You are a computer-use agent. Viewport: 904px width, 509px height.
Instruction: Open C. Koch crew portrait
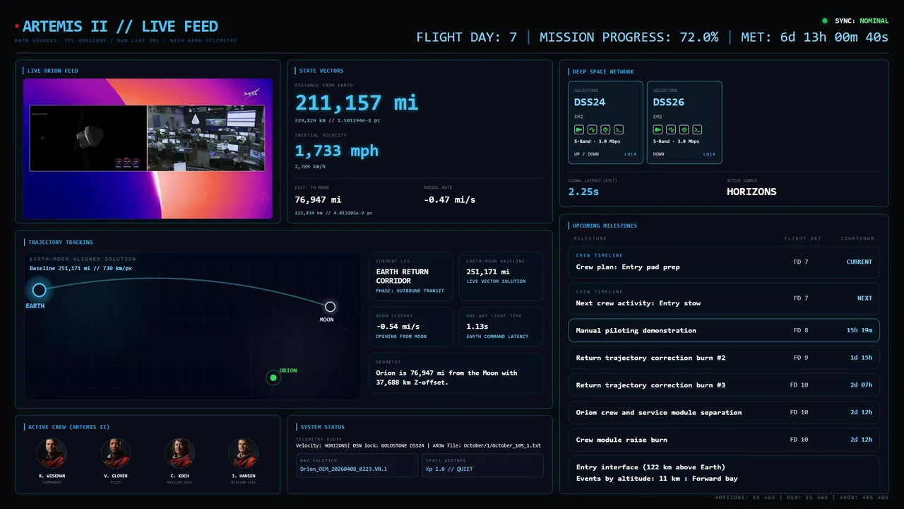[x=180, y=453]
